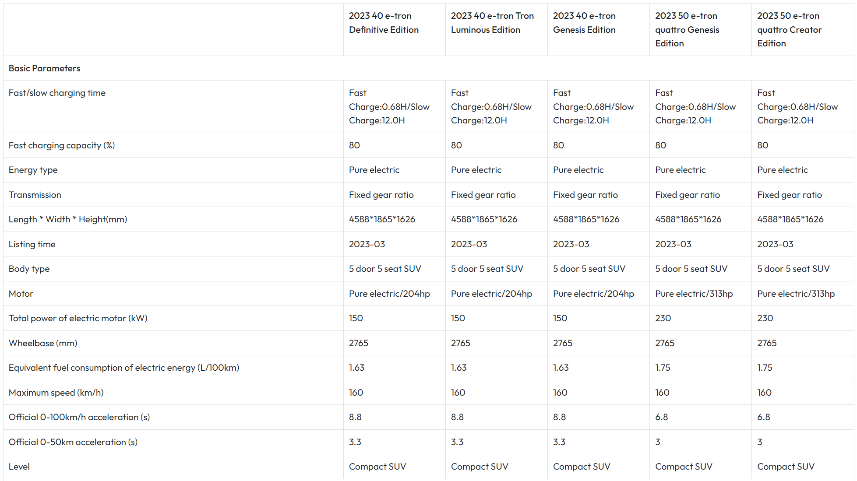Image resolution: width=857 pixels, height=481 pixels.
Task: Click the Basic Parameters section heading
Action: (x=45, y=68)
